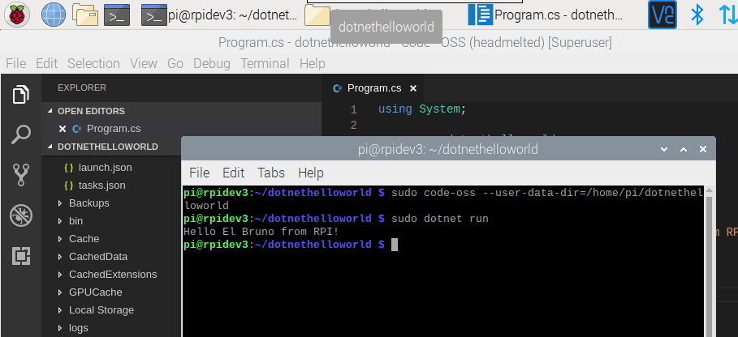Launch the web browser globe icon
This screenshot has height=337, width=738.
(54, 15)
